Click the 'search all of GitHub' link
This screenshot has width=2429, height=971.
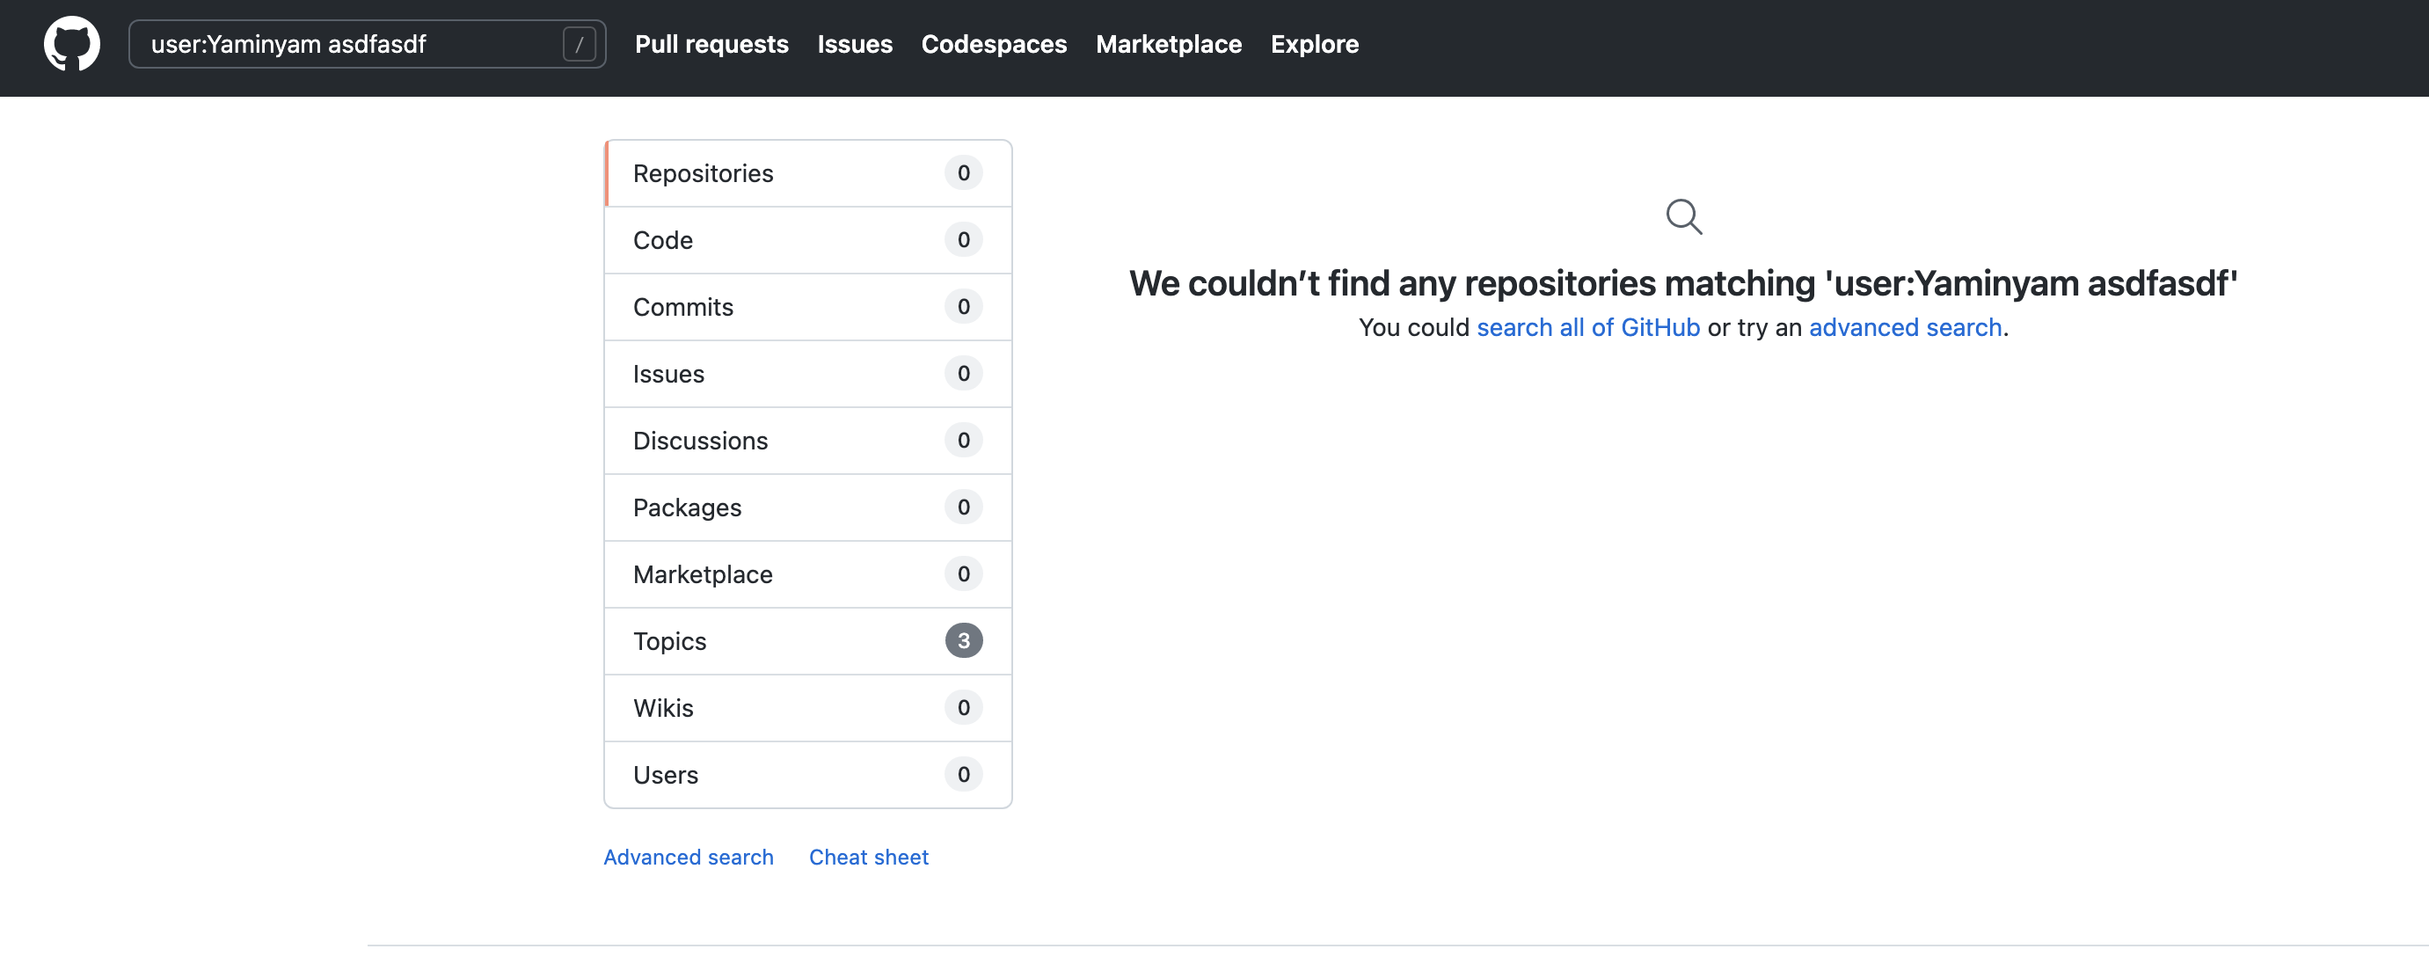click(x=1588, y=327)
